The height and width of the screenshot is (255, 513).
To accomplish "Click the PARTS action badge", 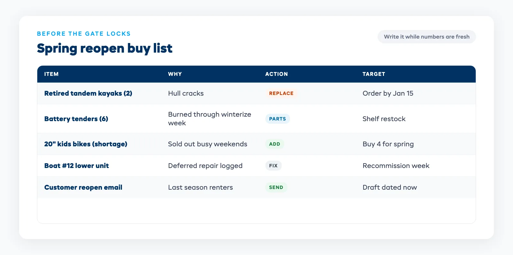I will point(278,119).
